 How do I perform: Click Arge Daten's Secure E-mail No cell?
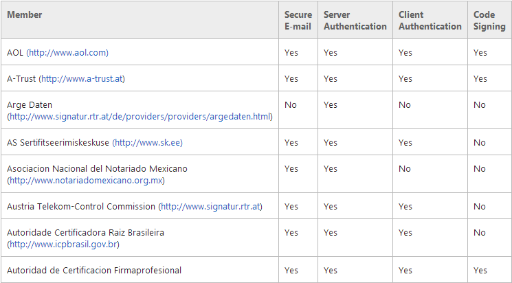[298, 110]
